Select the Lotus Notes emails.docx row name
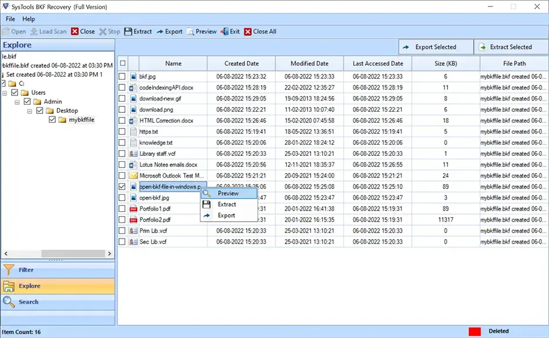The width and height of the screenshot is (549, 338). click(168, 165)
